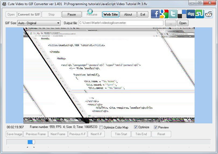Share via the Reddit alien icon
Image resolution: width=218 pixels, height=154 pixels.
(209, 14)
